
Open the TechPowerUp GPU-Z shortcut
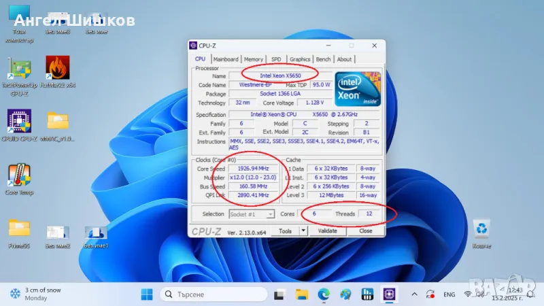(x=19, y=69)
